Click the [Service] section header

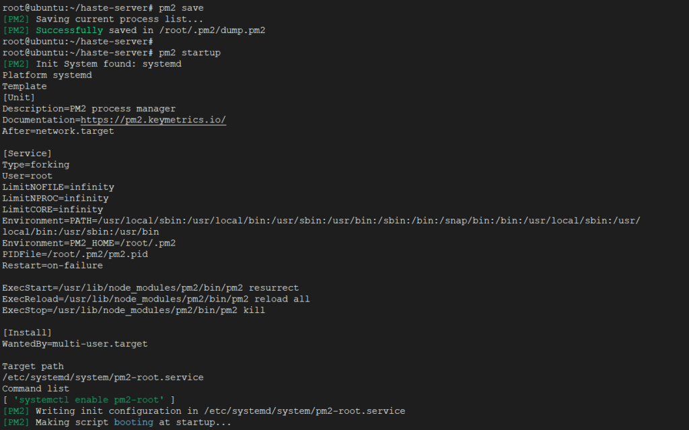click(27, 153)
